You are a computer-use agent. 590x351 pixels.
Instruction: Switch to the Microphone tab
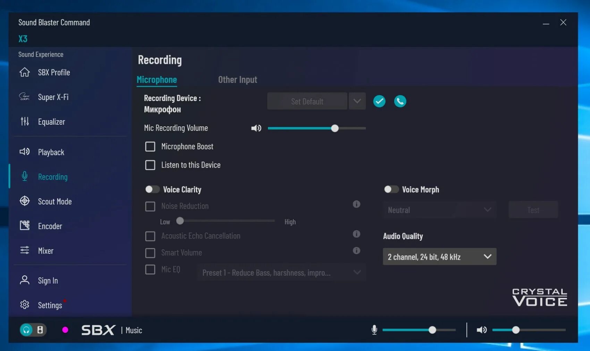coord(157,80)
